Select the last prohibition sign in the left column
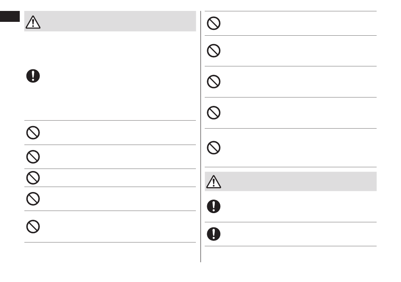This screenshot has height=282, width=401. point(33,227)
